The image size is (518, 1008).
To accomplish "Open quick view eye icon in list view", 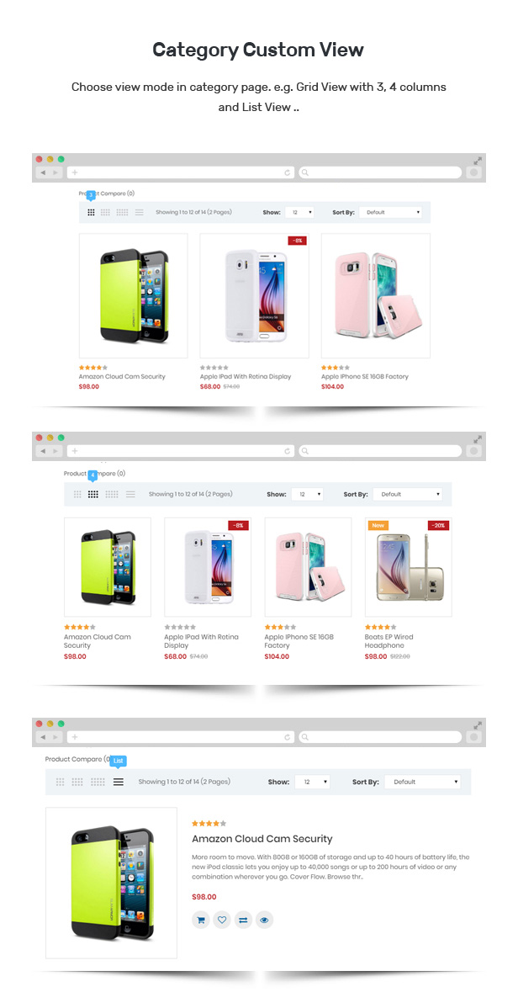I will pyautogui.click(x=264, y=920).
